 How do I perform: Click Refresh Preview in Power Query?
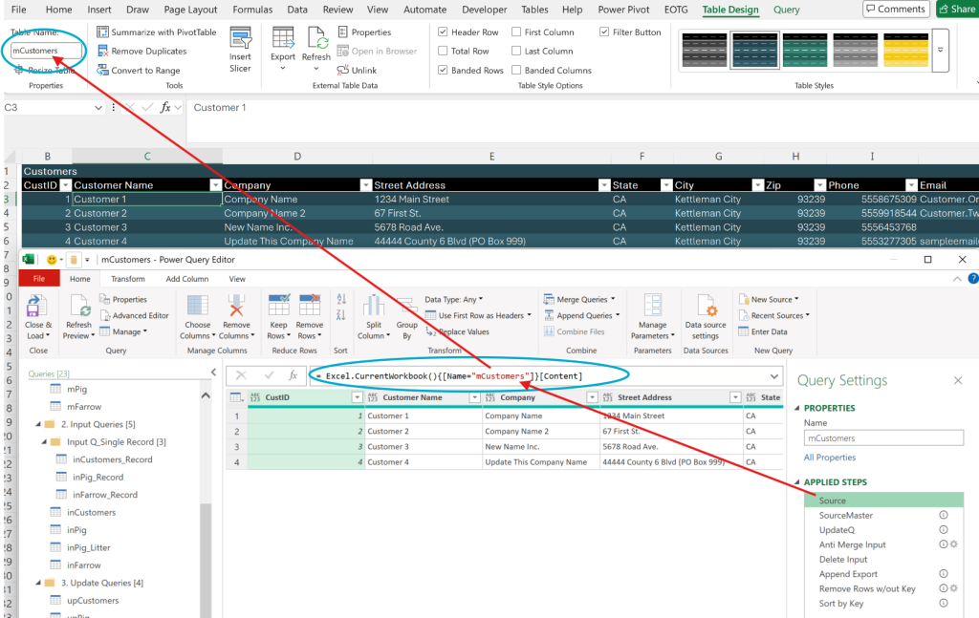(78, 317)
